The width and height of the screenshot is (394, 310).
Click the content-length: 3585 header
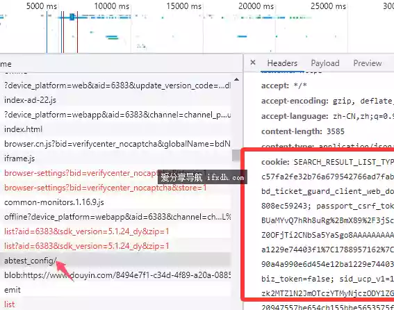303,131
